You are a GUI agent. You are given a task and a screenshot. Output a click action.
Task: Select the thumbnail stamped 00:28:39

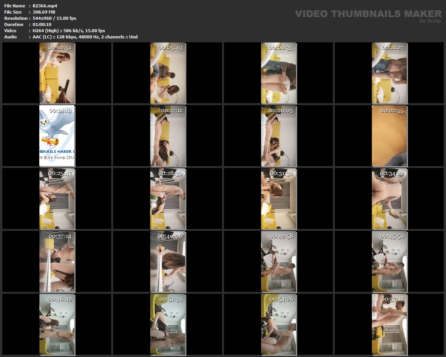coord(168,199)
